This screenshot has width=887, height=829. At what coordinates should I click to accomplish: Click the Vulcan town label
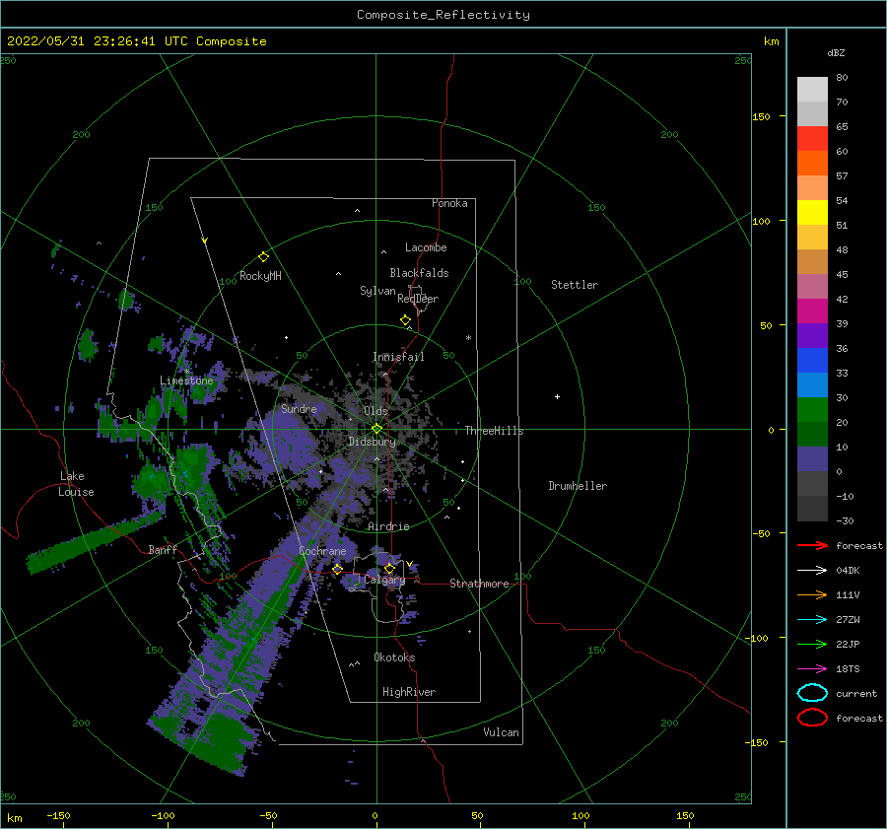pos(501,732)
